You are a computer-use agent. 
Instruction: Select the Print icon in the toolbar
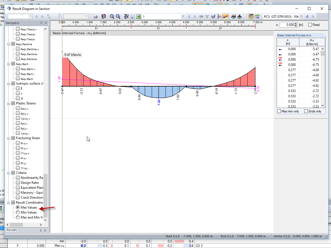pos(95,17)
